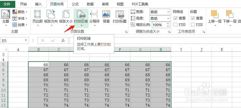Click cell G11 containing 72
This screenshot has width=241, height=108.
tap(141, 95)
